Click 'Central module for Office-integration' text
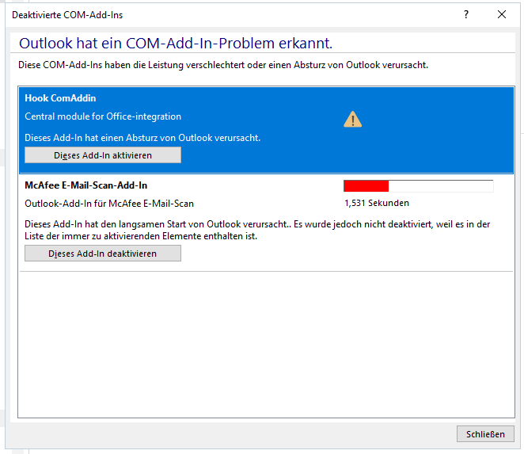 click(x=103, y=116)
